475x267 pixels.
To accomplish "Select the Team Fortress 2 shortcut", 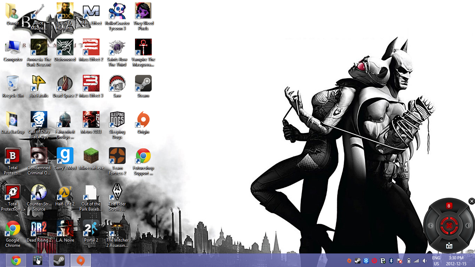I will point(117,162).
